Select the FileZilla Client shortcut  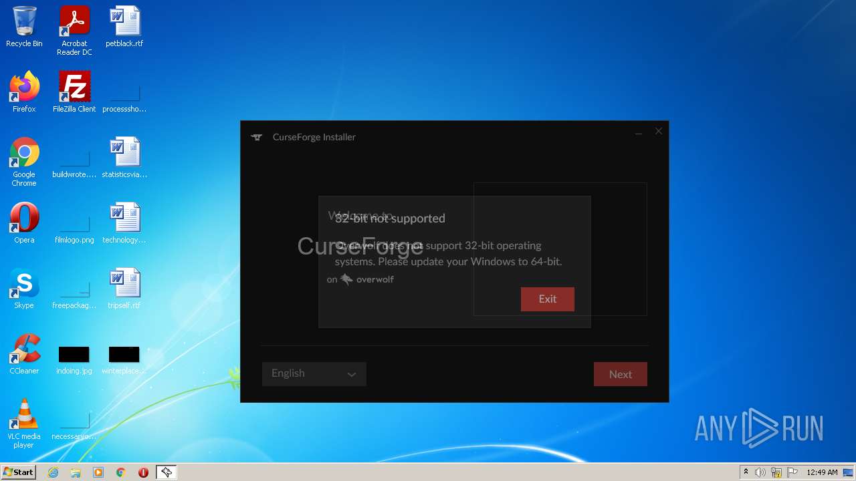(74, 92)
